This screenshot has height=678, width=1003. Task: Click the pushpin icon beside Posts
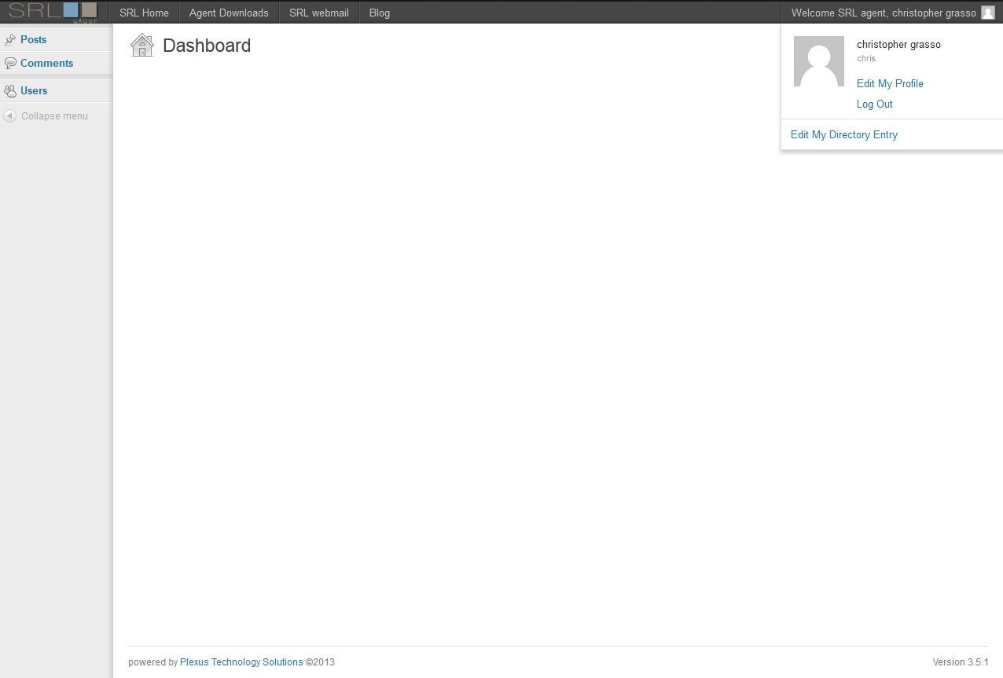pyautogui.click(x=10, y=39)
